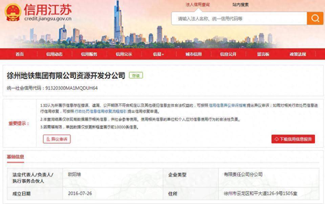Click the 住所 field label
The image size is (325, 204).
point(173,194)
